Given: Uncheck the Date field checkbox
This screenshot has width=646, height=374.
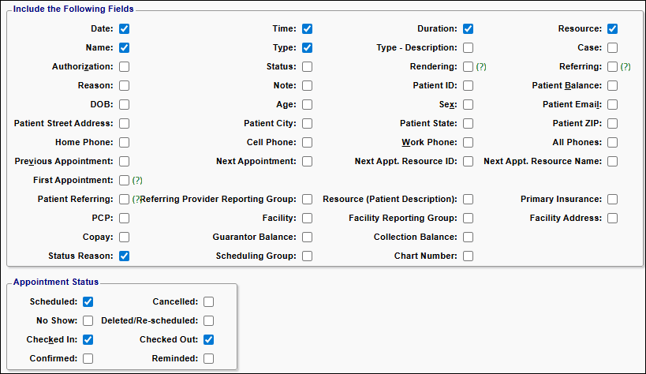Looking at the screenshot, I should pyautogui.click(x=124, y=29).
